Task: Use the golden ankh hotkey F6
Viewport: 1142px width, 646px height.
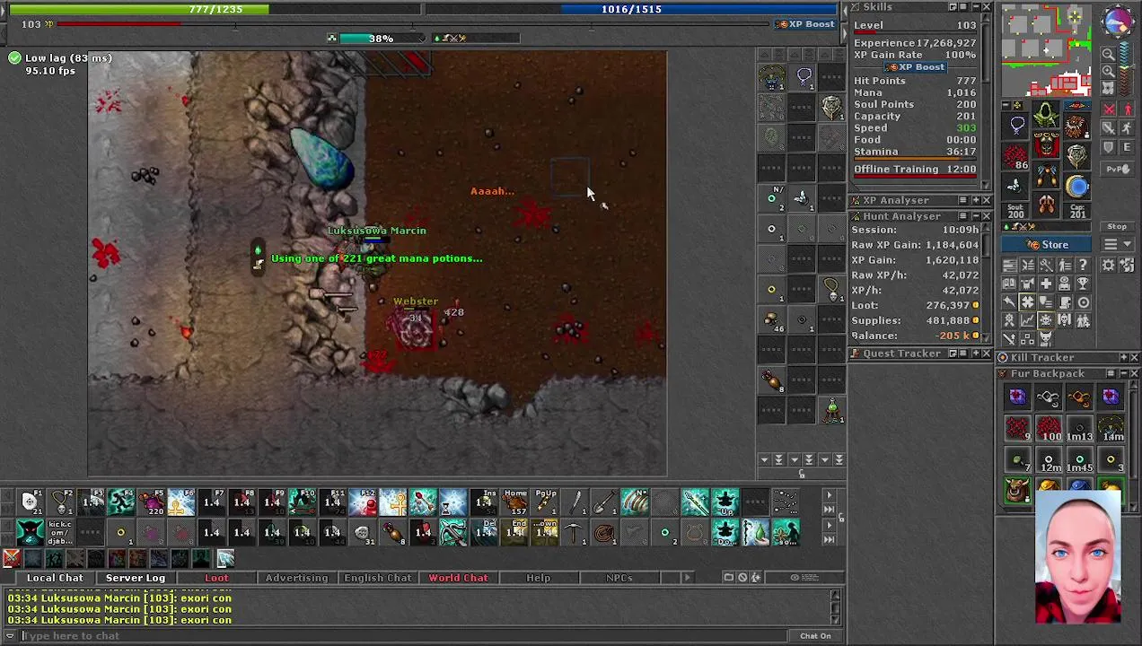Action: tap(181, 502)
